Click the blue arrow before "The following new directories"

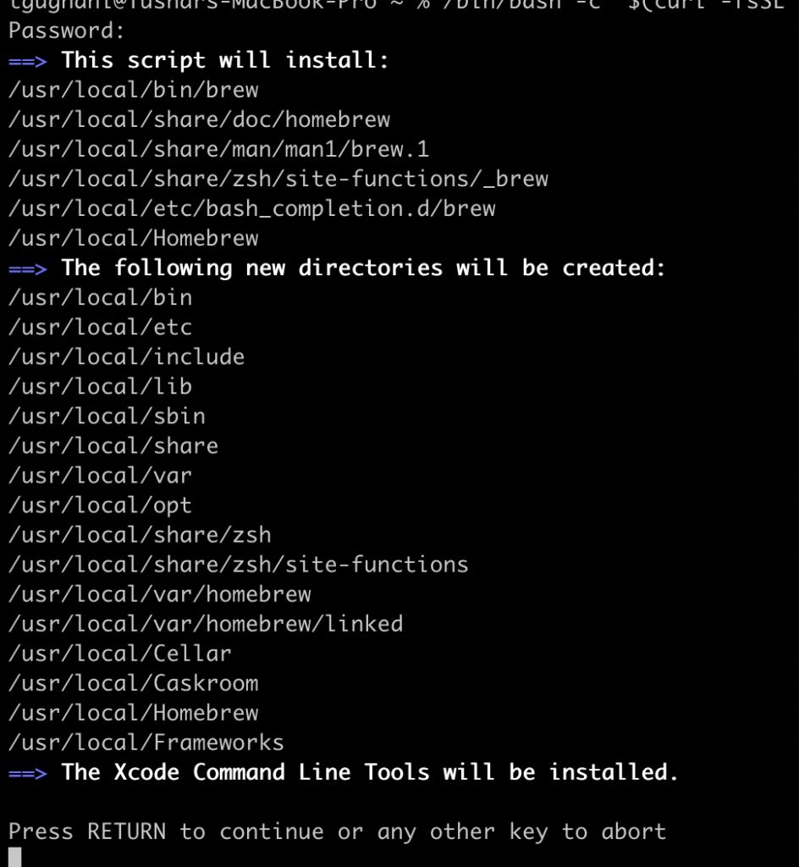tap(28, 268)
